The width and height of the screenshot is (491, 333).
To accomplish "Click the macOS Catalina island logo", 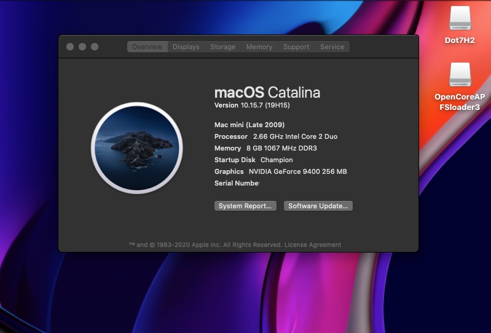I will [137, 148].
